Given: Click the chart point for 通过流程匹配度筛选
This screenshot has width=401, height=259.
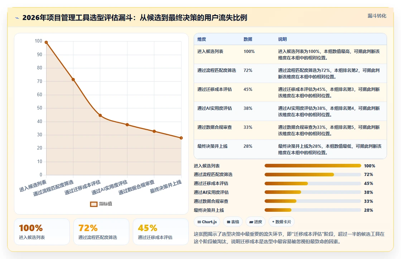Looking at the screenshot, I should pos(73,80).
